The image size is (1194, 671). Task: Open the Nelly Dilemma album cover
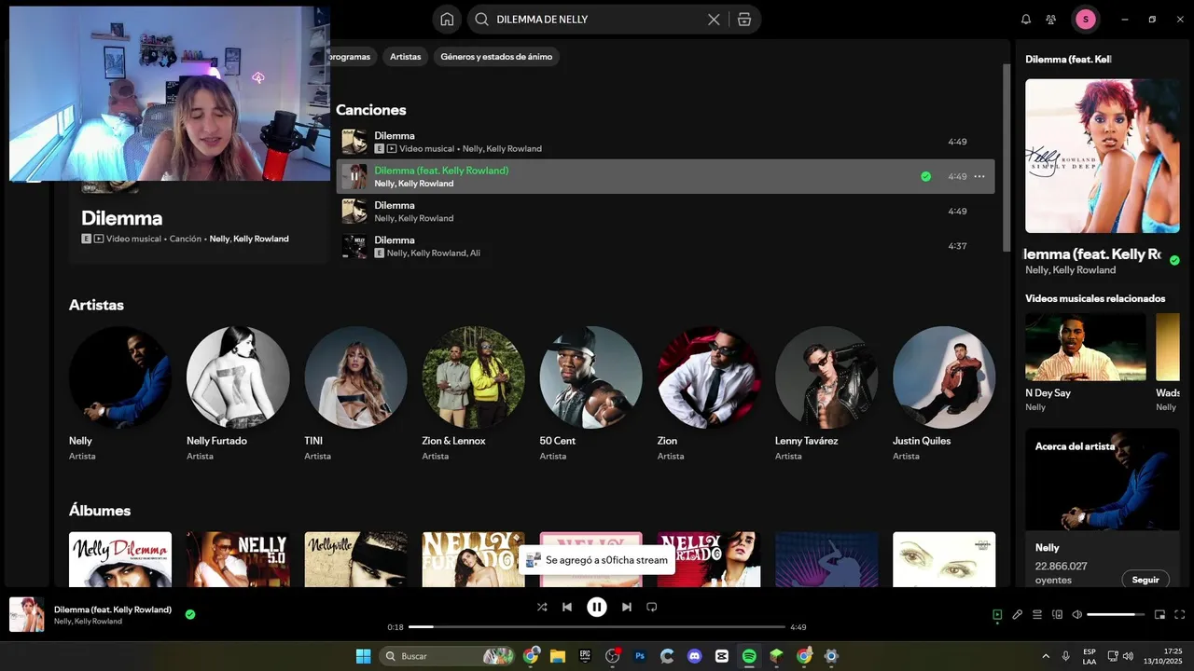120,559
